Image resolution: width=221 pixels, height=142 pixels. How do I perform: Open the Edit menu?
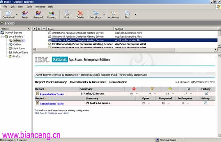[12, 7]
